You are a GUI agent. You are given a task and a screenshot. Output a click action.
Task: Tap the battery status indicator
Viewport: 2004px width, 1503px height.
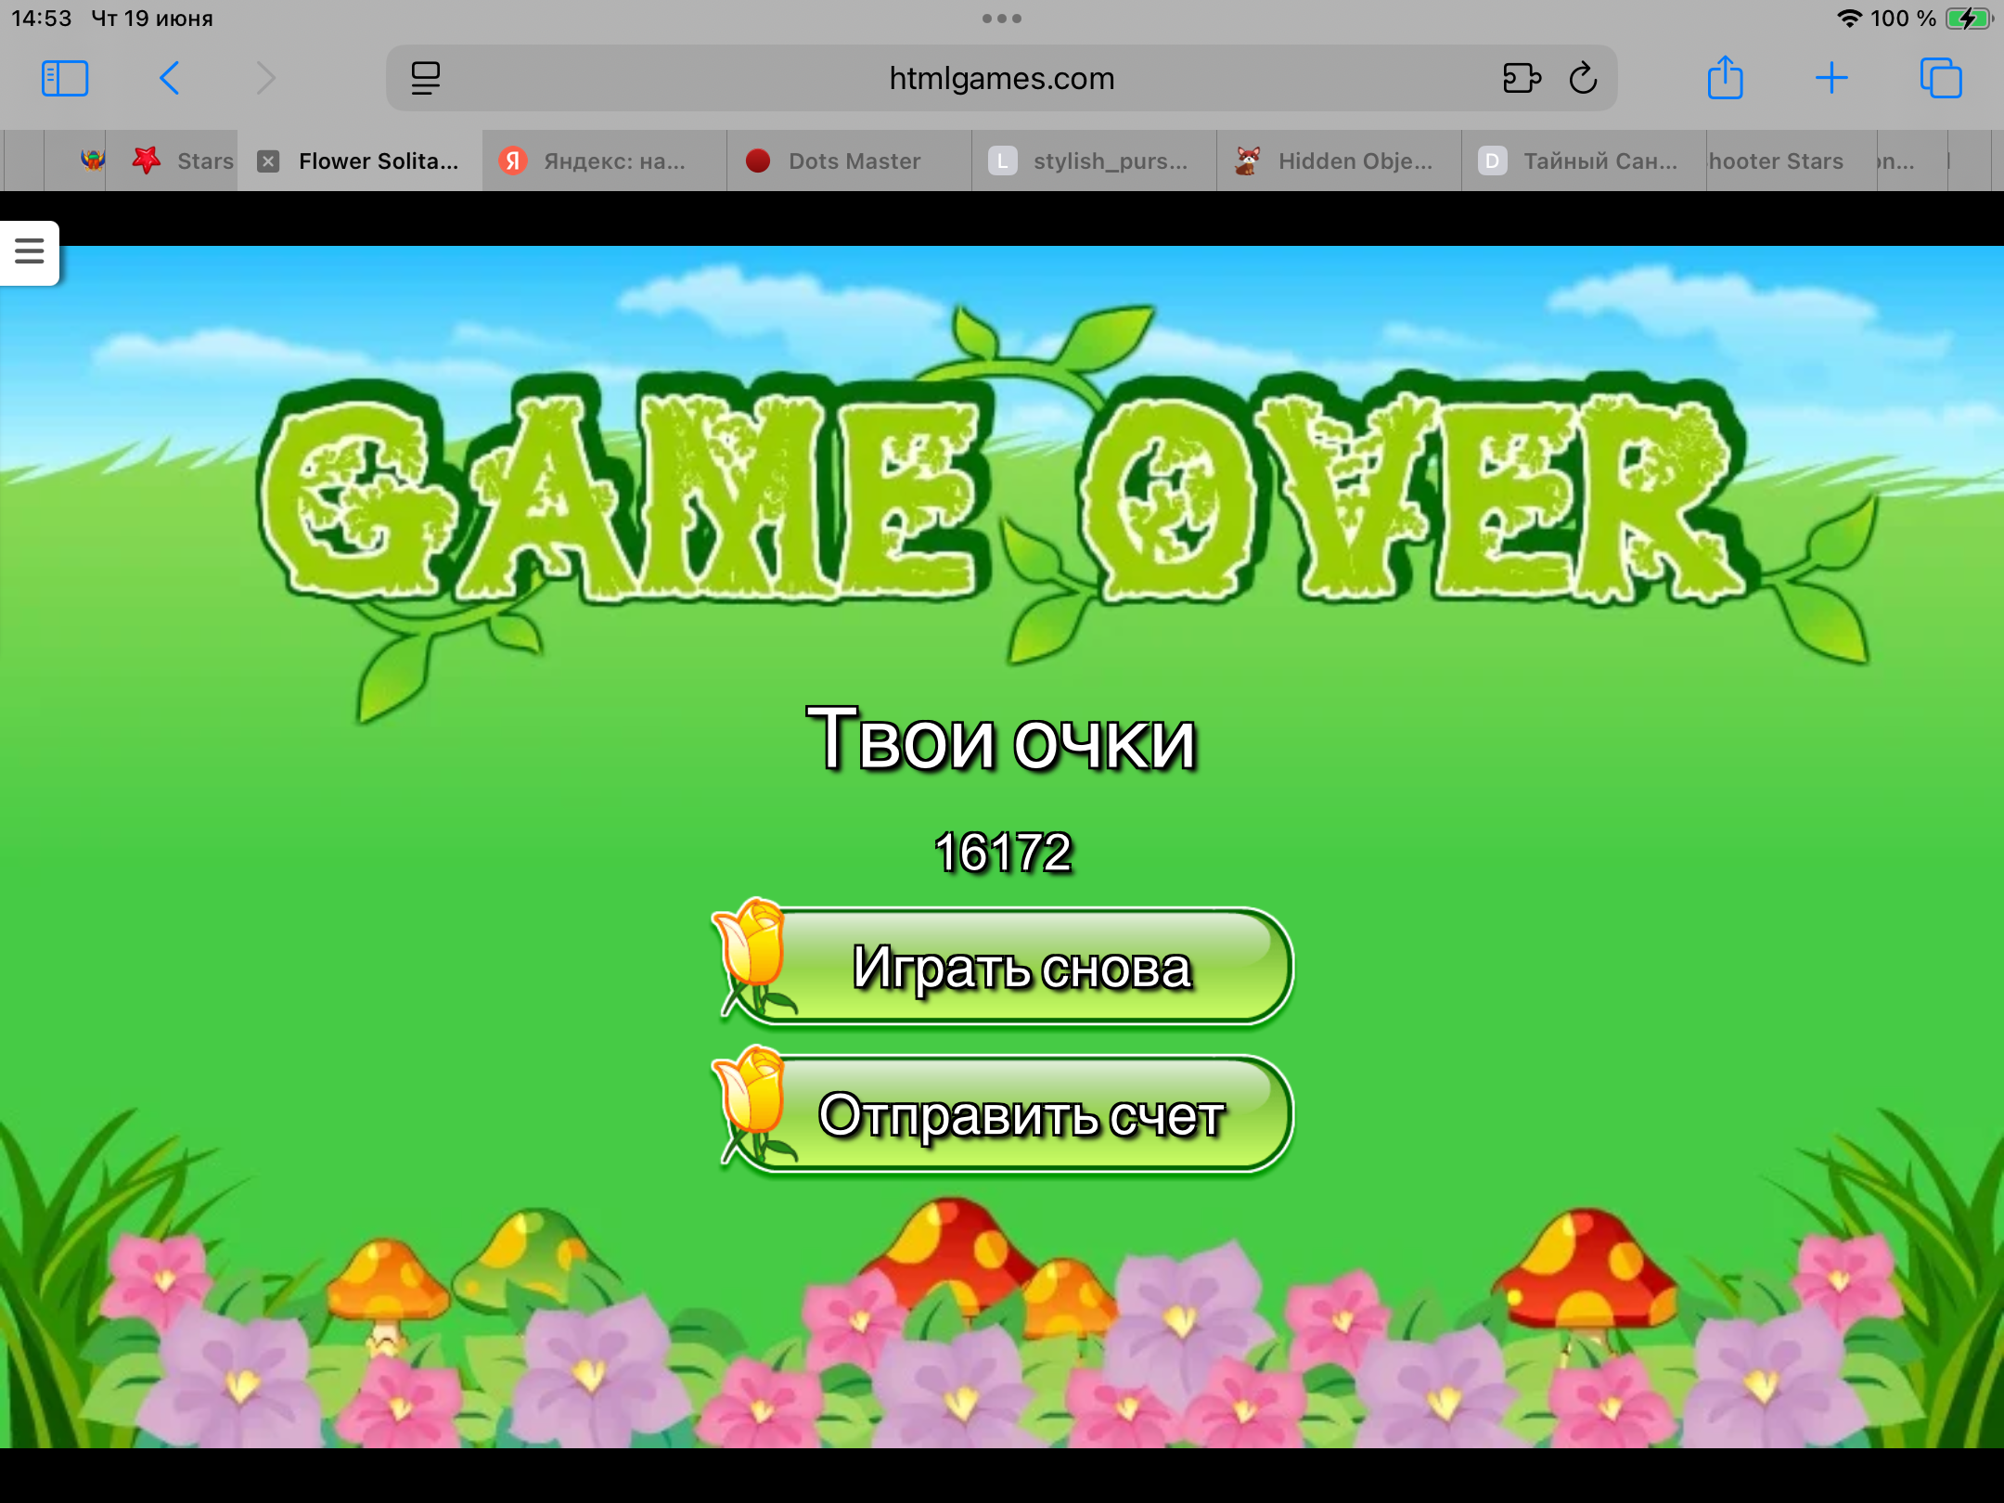(1969, 19)
